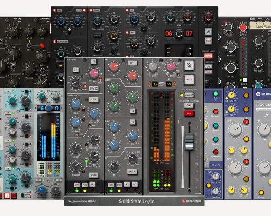The width and height of the screenshot is (271, 216).
Task: Click the MUTE button on the black console
Action: coord(208,41)
